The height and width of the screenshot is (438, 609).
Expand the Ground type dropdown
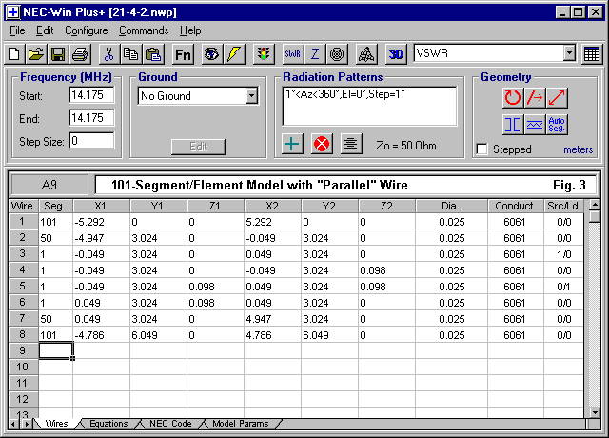(x=251, y=96)
